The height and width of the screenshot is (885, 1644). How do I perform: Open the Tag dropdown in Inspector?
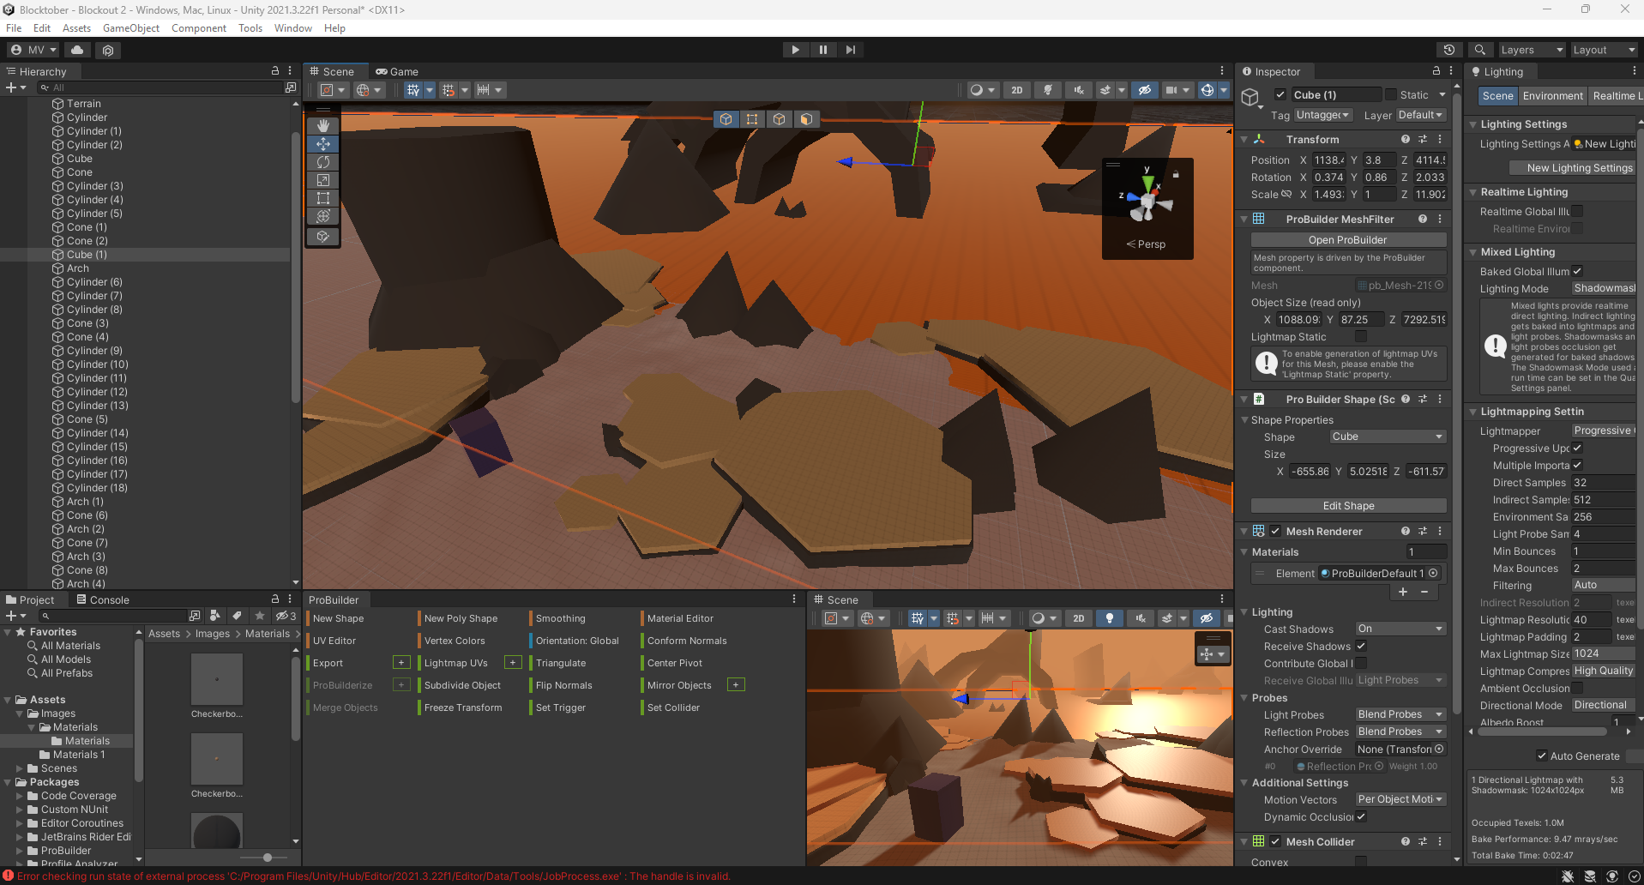point(1323,115)
